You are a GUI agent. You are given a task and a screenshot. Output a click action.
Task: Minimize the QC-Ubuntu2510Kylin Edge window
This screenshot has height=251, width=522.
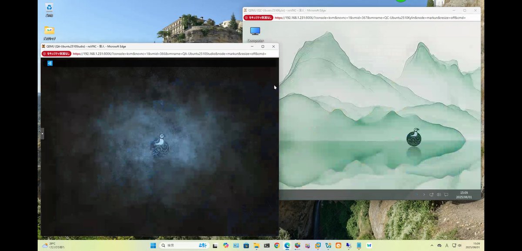point(454,10)
